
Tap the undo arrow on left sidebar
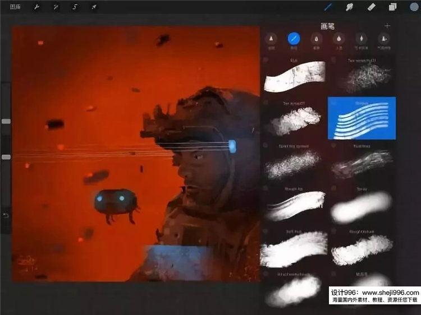point(6,216)
